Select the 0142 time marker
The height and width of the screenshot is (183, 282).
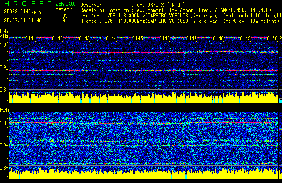(57, 38)
